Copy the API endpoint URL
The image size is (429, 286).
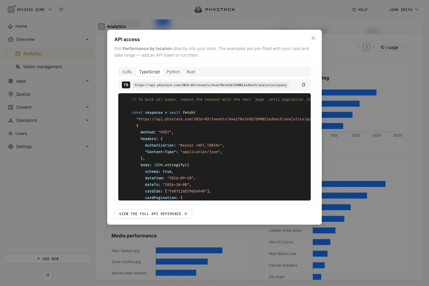[x=303, y=85]
